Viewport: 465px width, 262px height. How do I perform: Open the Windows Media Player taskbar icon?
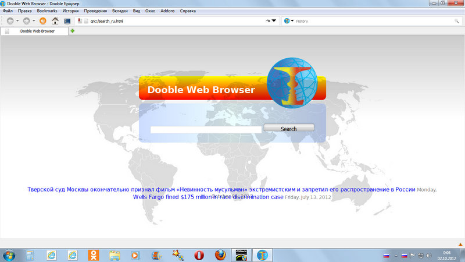pyautogui.click(x=135, y=256)
